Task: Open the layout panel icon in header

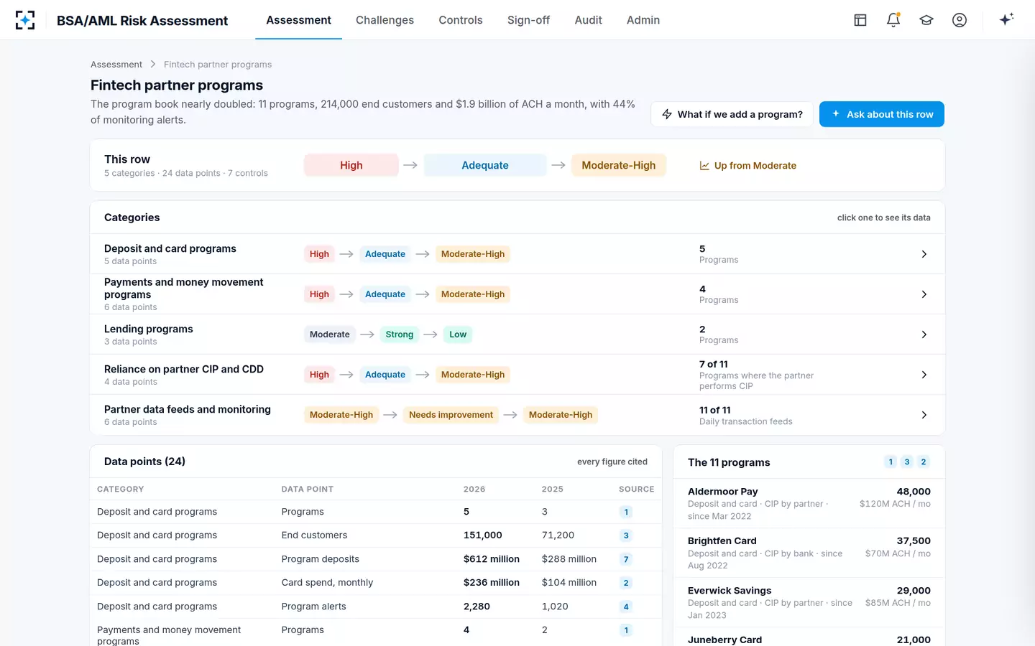Action: pyautogui.click(x=860, y=20)
